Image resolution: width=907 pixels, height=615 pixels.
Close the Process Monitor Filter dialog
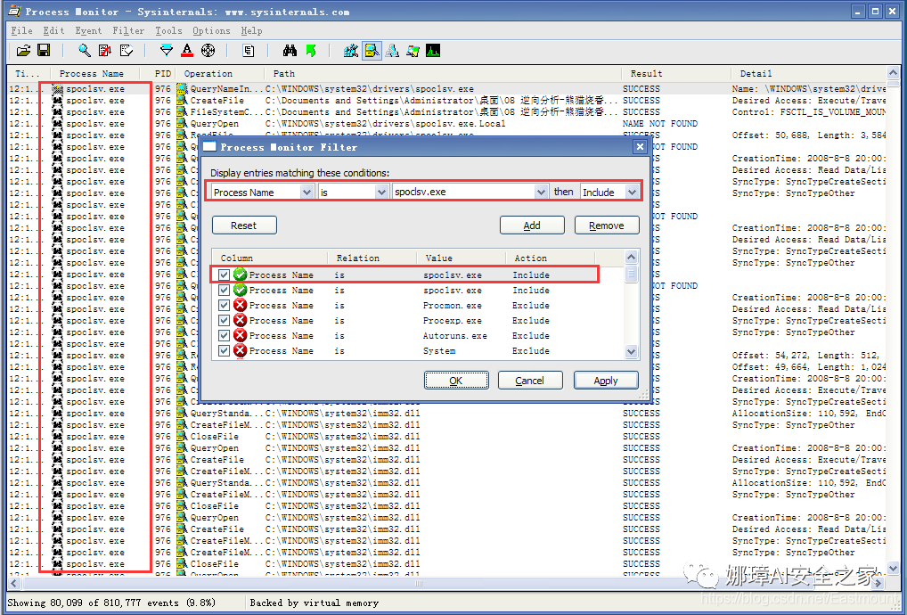(x=640, y=147)
